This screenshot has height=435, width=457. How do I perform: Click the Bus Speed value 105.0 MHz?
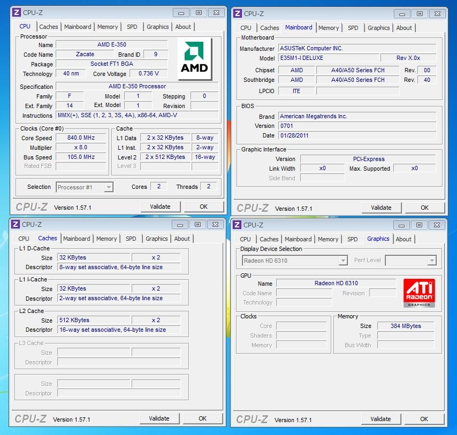click(x=81, y=157)
